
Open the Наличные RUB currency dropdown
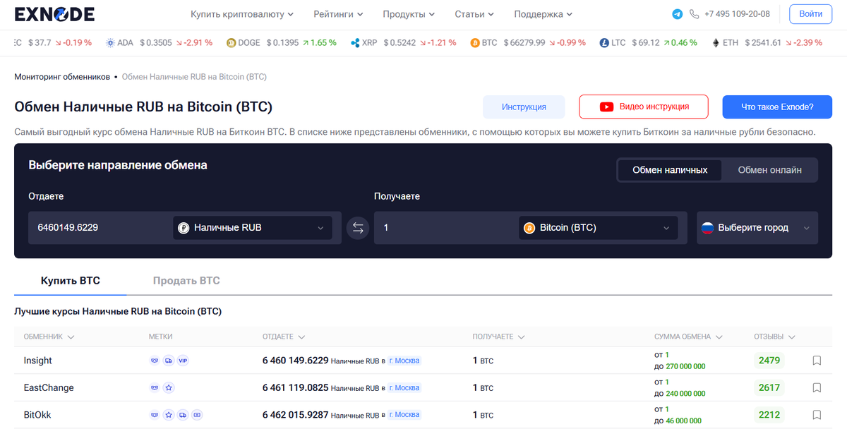click(x=252, y=227)
